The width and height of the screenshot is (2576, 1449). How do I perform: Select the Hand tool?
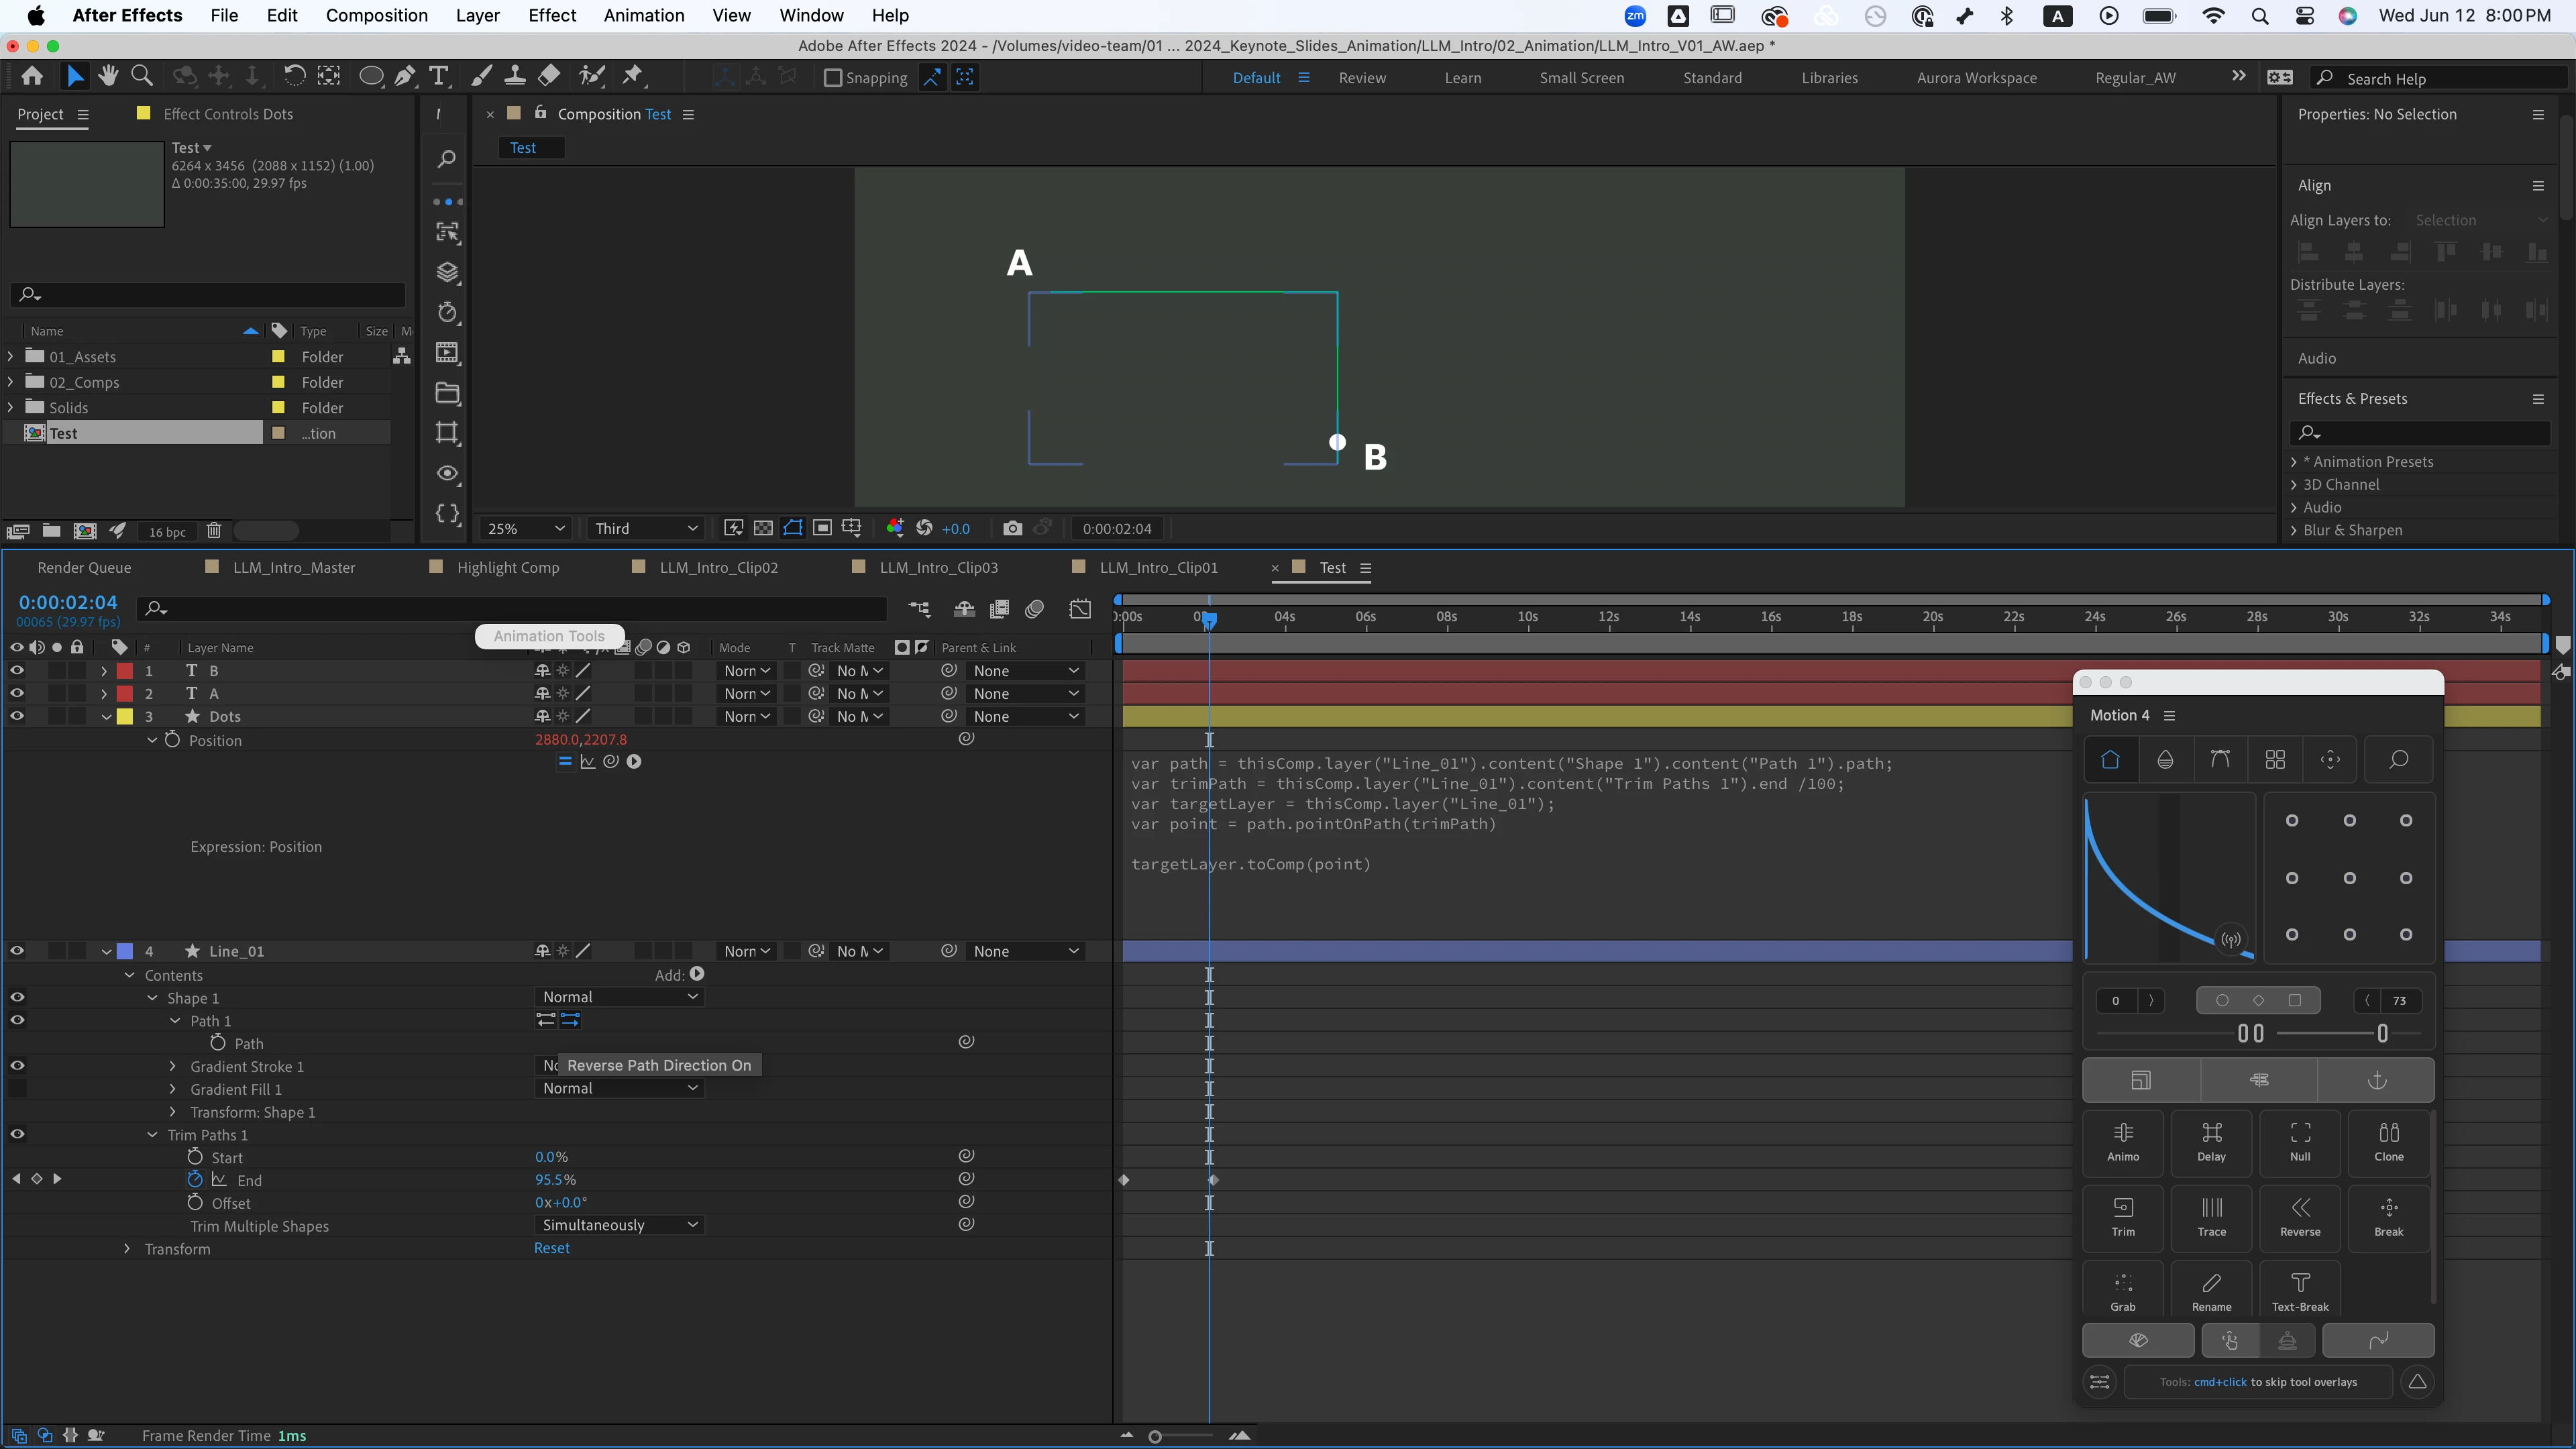point(108,76)
